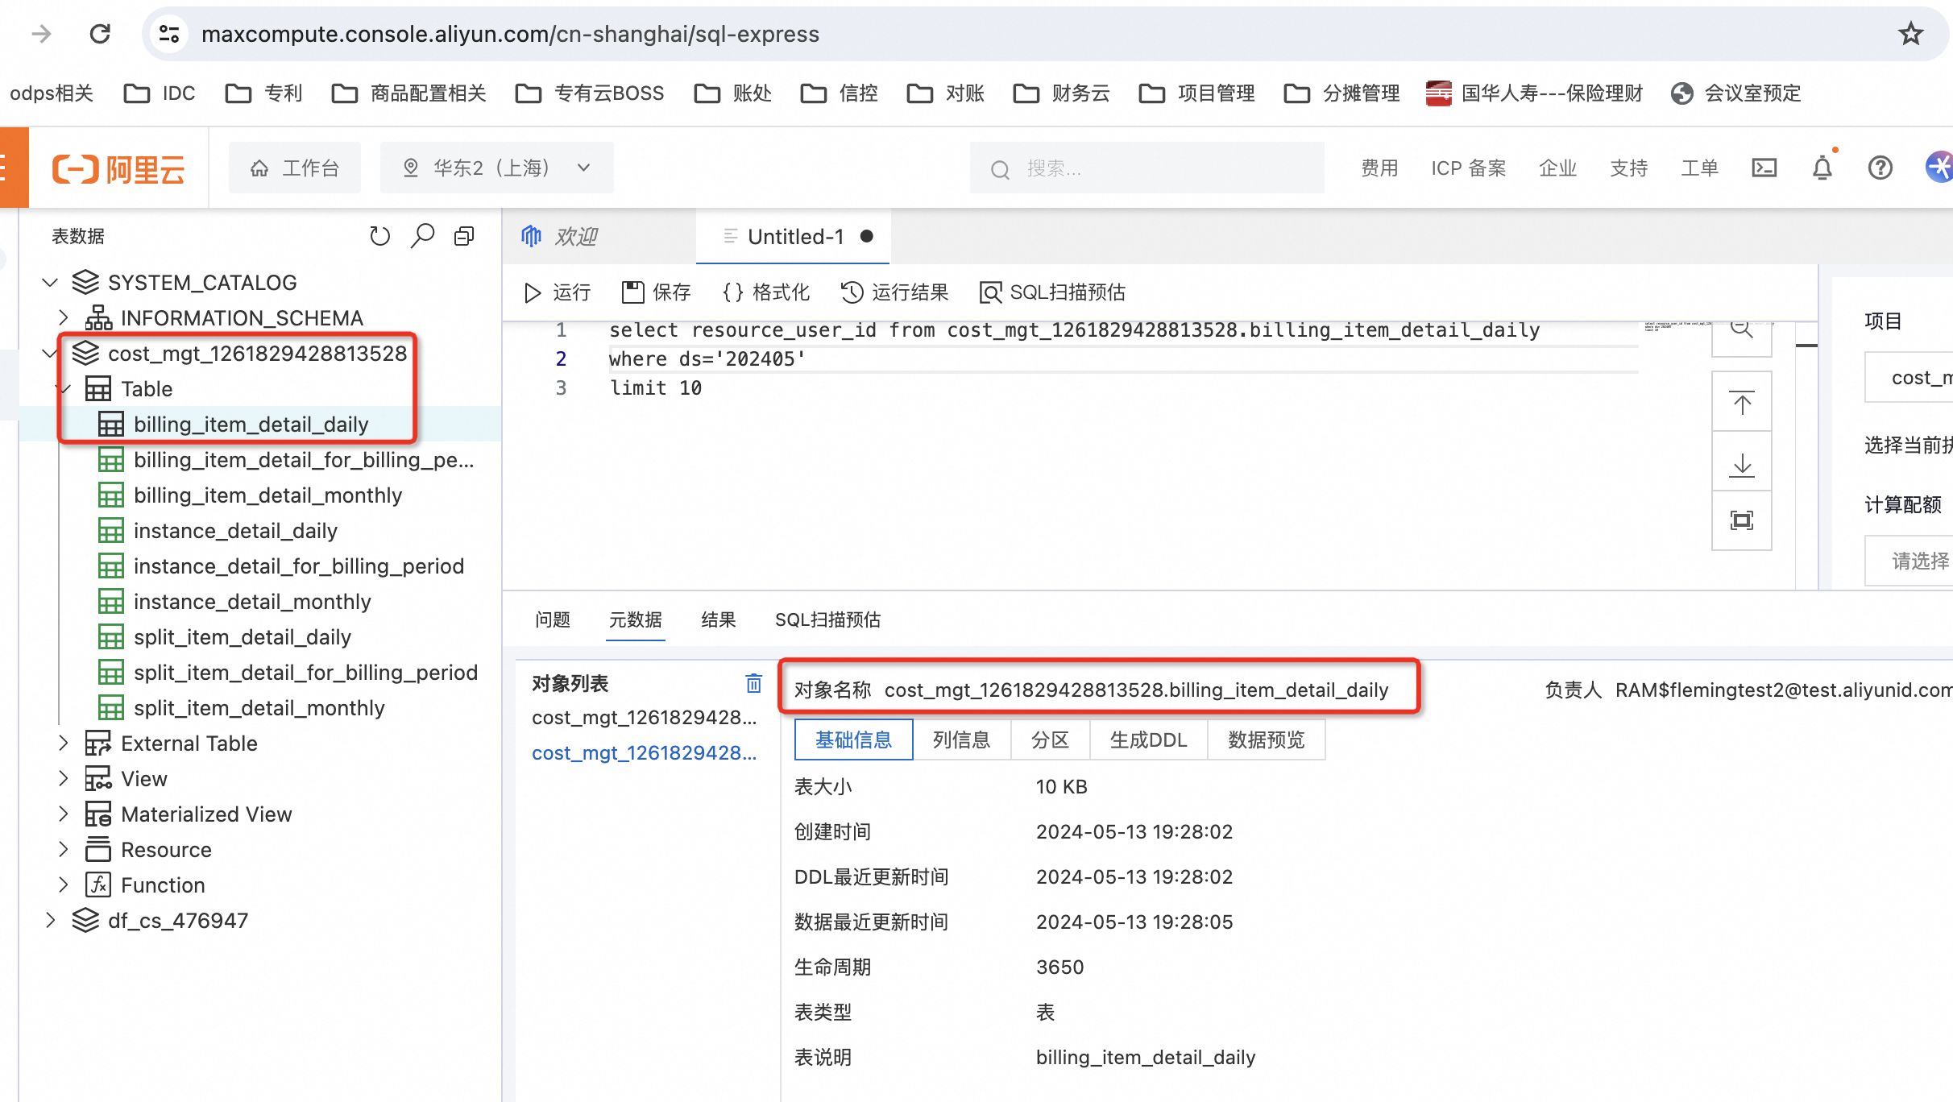Open the notification bell

tap(1822, 168)
